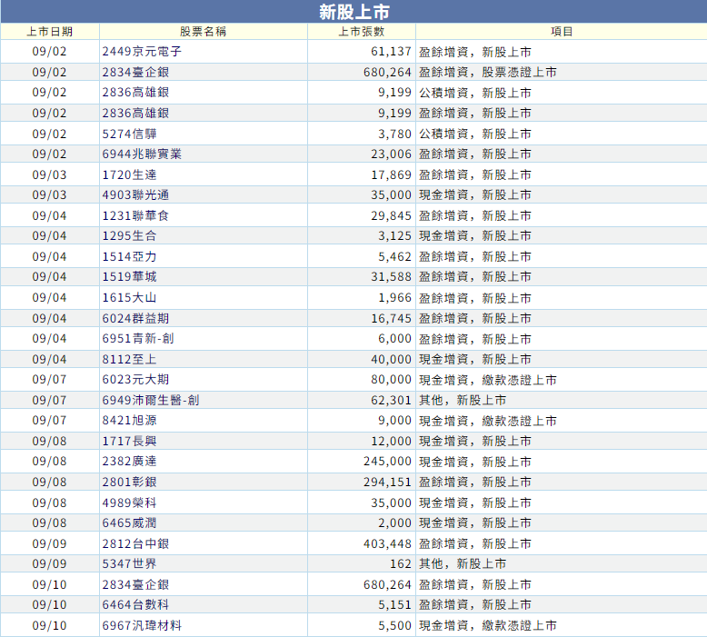
Task: Select stock 4989榮科
Action: pyautogui.click(x=129, y=503)
